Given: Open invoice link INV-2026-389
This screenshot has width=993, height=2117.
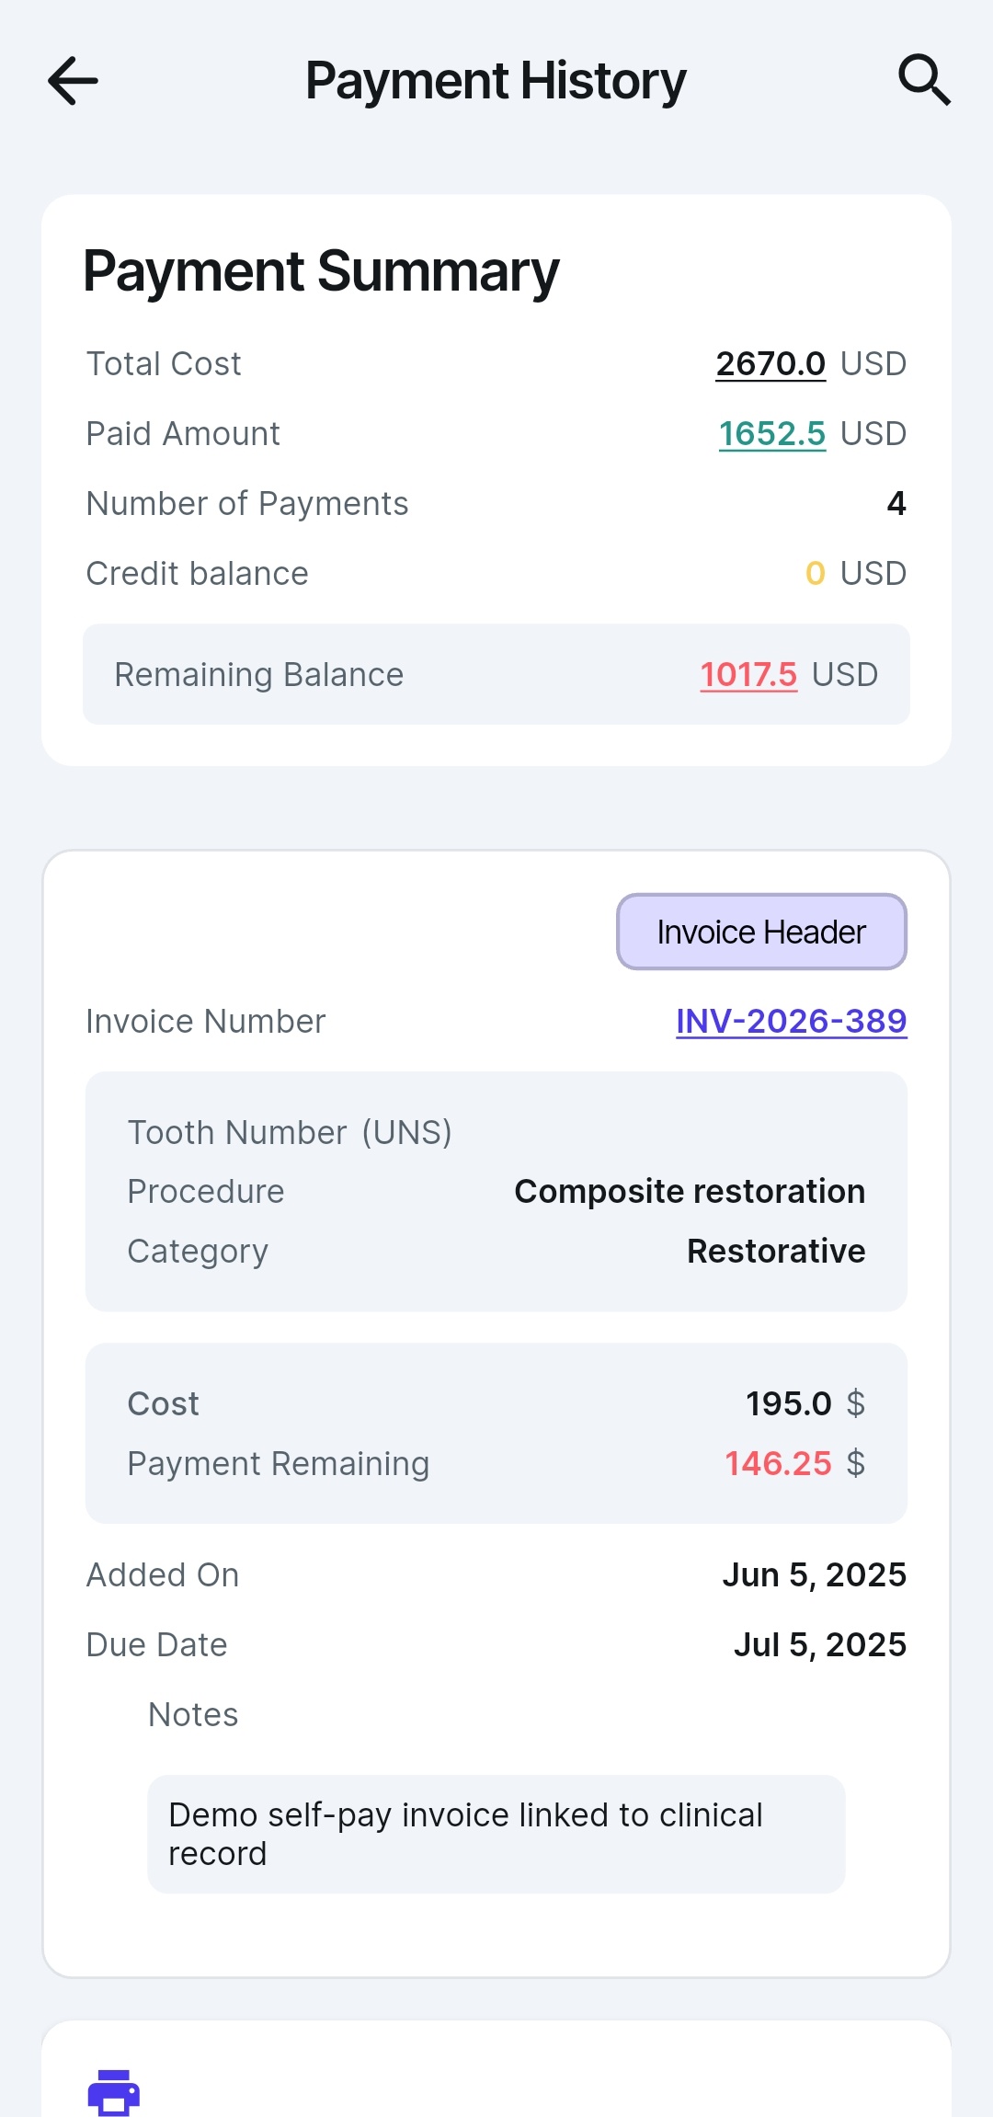Looking at the screenshot, I should 792,1021.
